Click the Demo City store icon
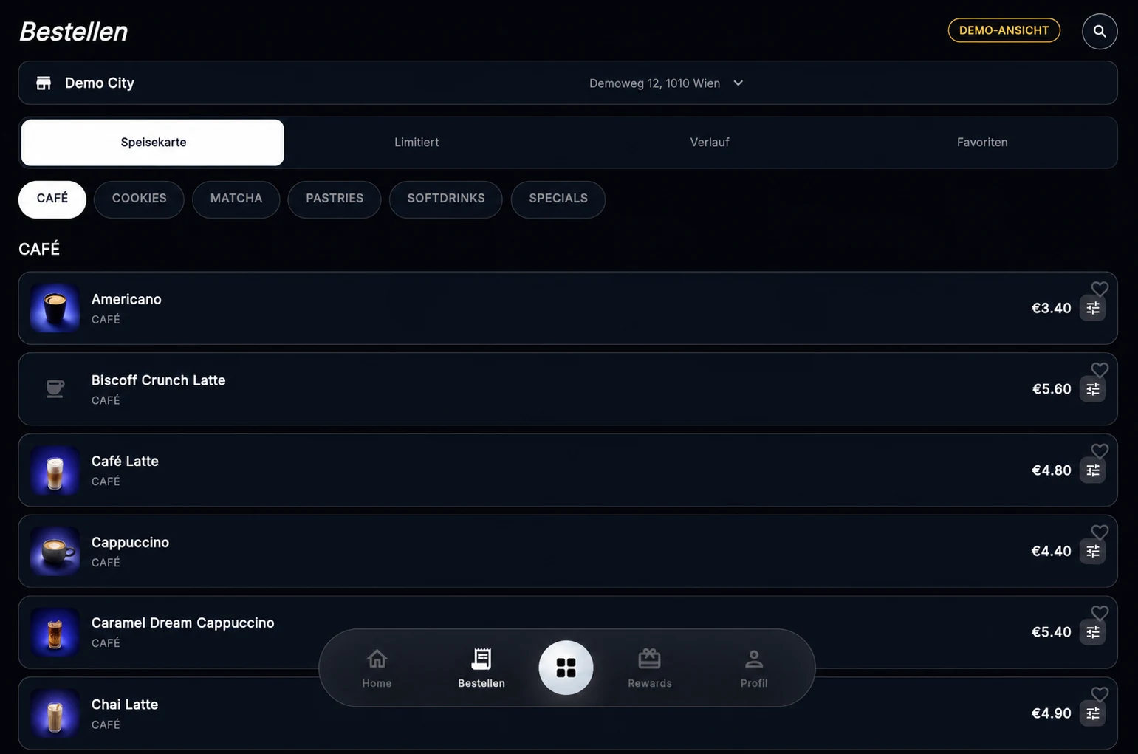Viewport: 1138px width, 754px height. click(44, 83)
